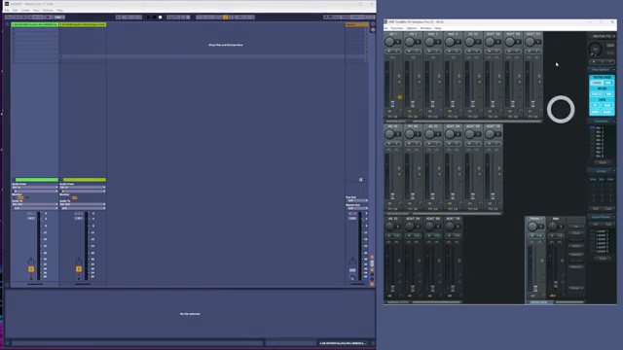Open settings wrench on TotalMix input AN 2
The width and height of the screenshot is (623, 350).
click(x=420, y=90)
